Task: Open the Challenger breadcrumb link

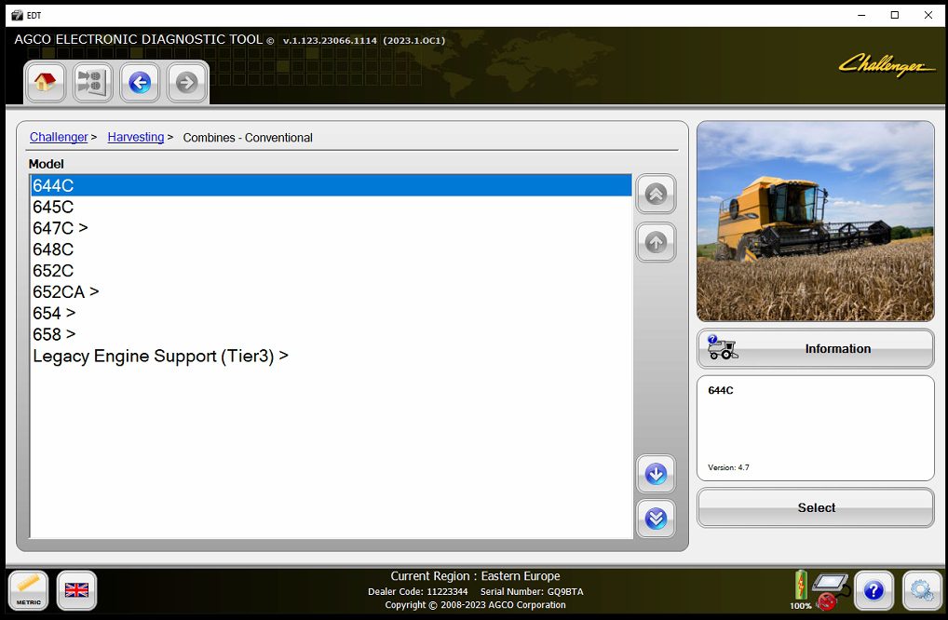Action: pos(58,137)
